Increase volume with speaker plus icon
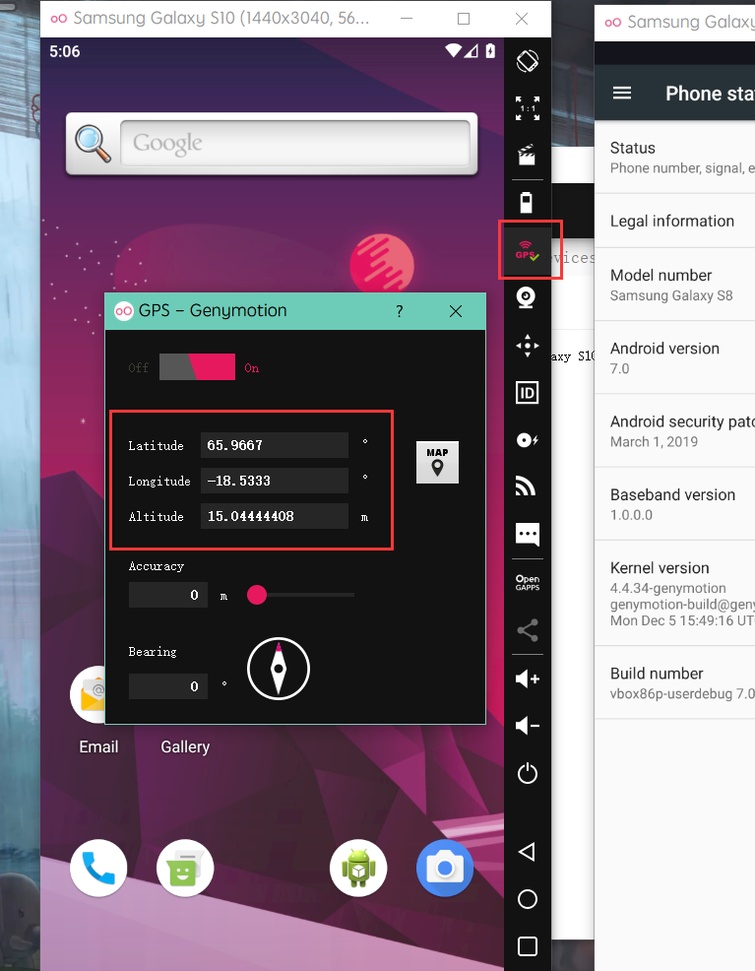 [528, 679]
